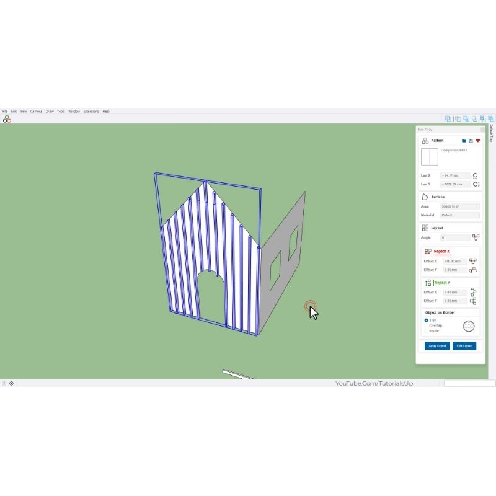
Task: Click the Surface polygon icon
Action: (x=425, y=197)
